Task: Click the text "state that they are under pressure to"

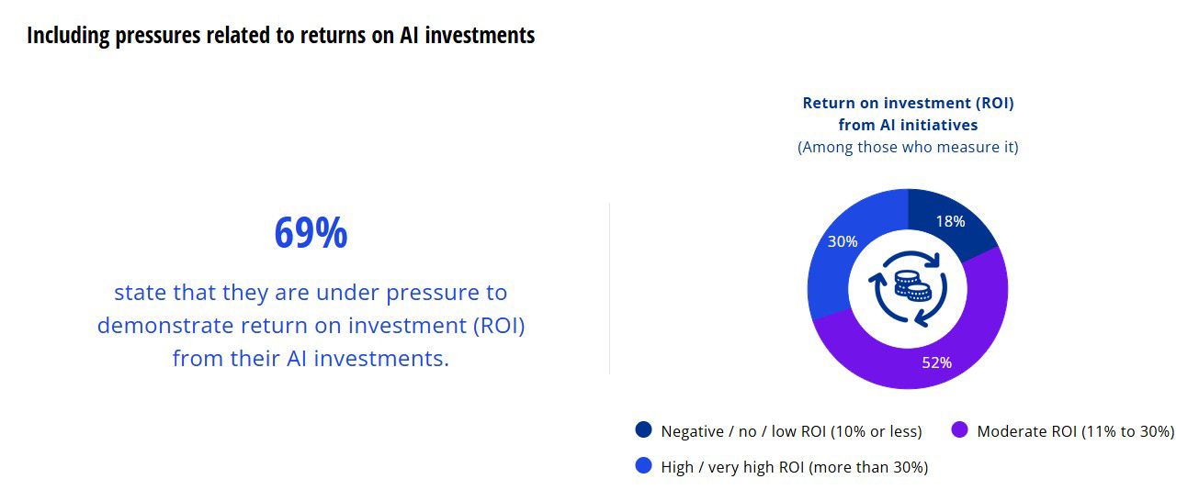Action: pos(311,293)
